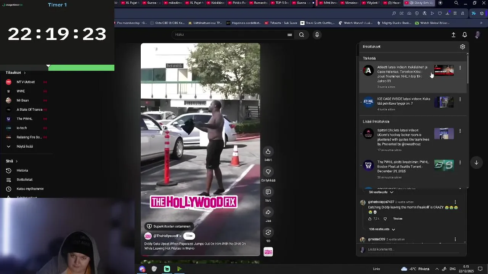Click the notifications bell icon
Viewport: 488px width, 274px height.
[464, 35]
